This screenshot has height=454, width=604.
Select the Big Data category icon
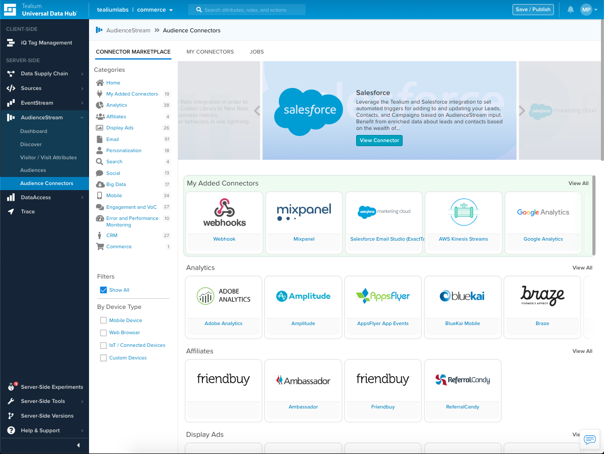(x=100, y=185)
